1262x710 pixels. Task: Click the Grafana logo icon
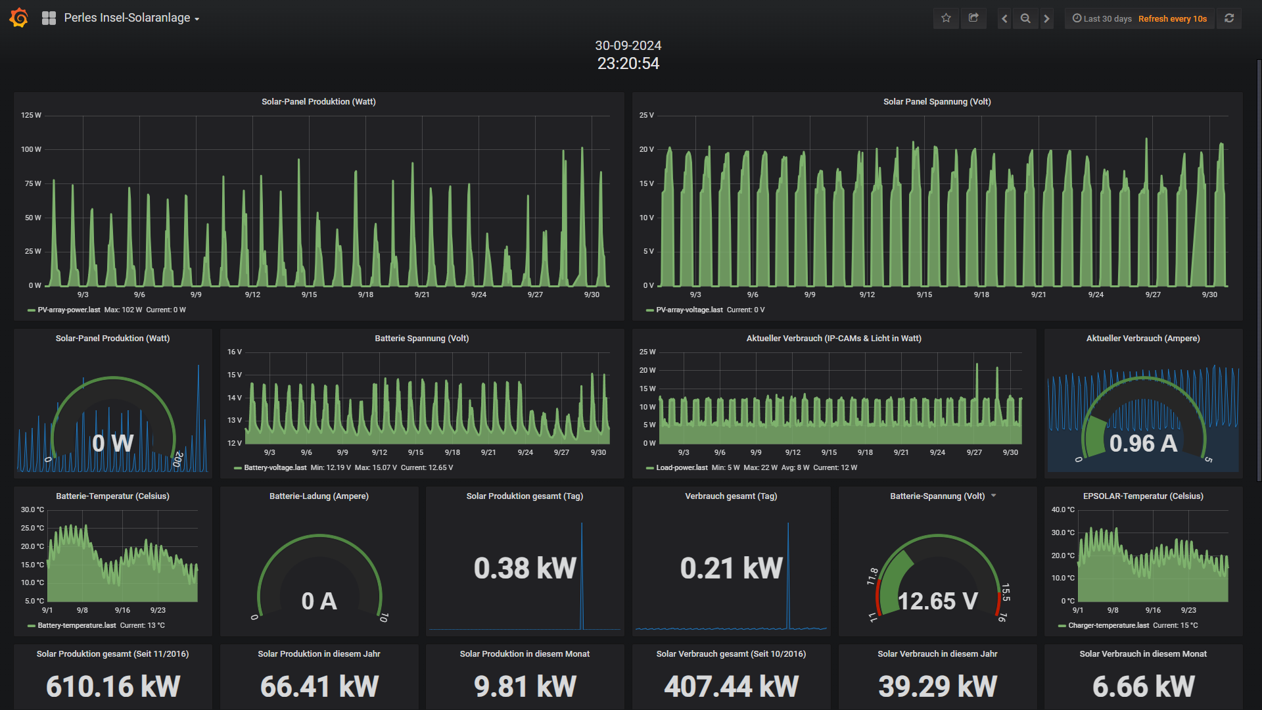(x=19, y=18)
